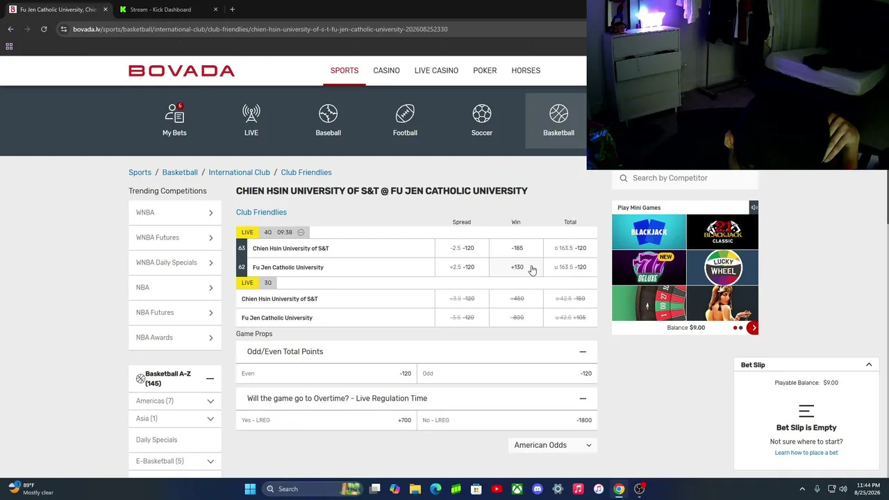889x500 pixels.
Task: Switch to the CASINO tab
Action: coord(386,71)
